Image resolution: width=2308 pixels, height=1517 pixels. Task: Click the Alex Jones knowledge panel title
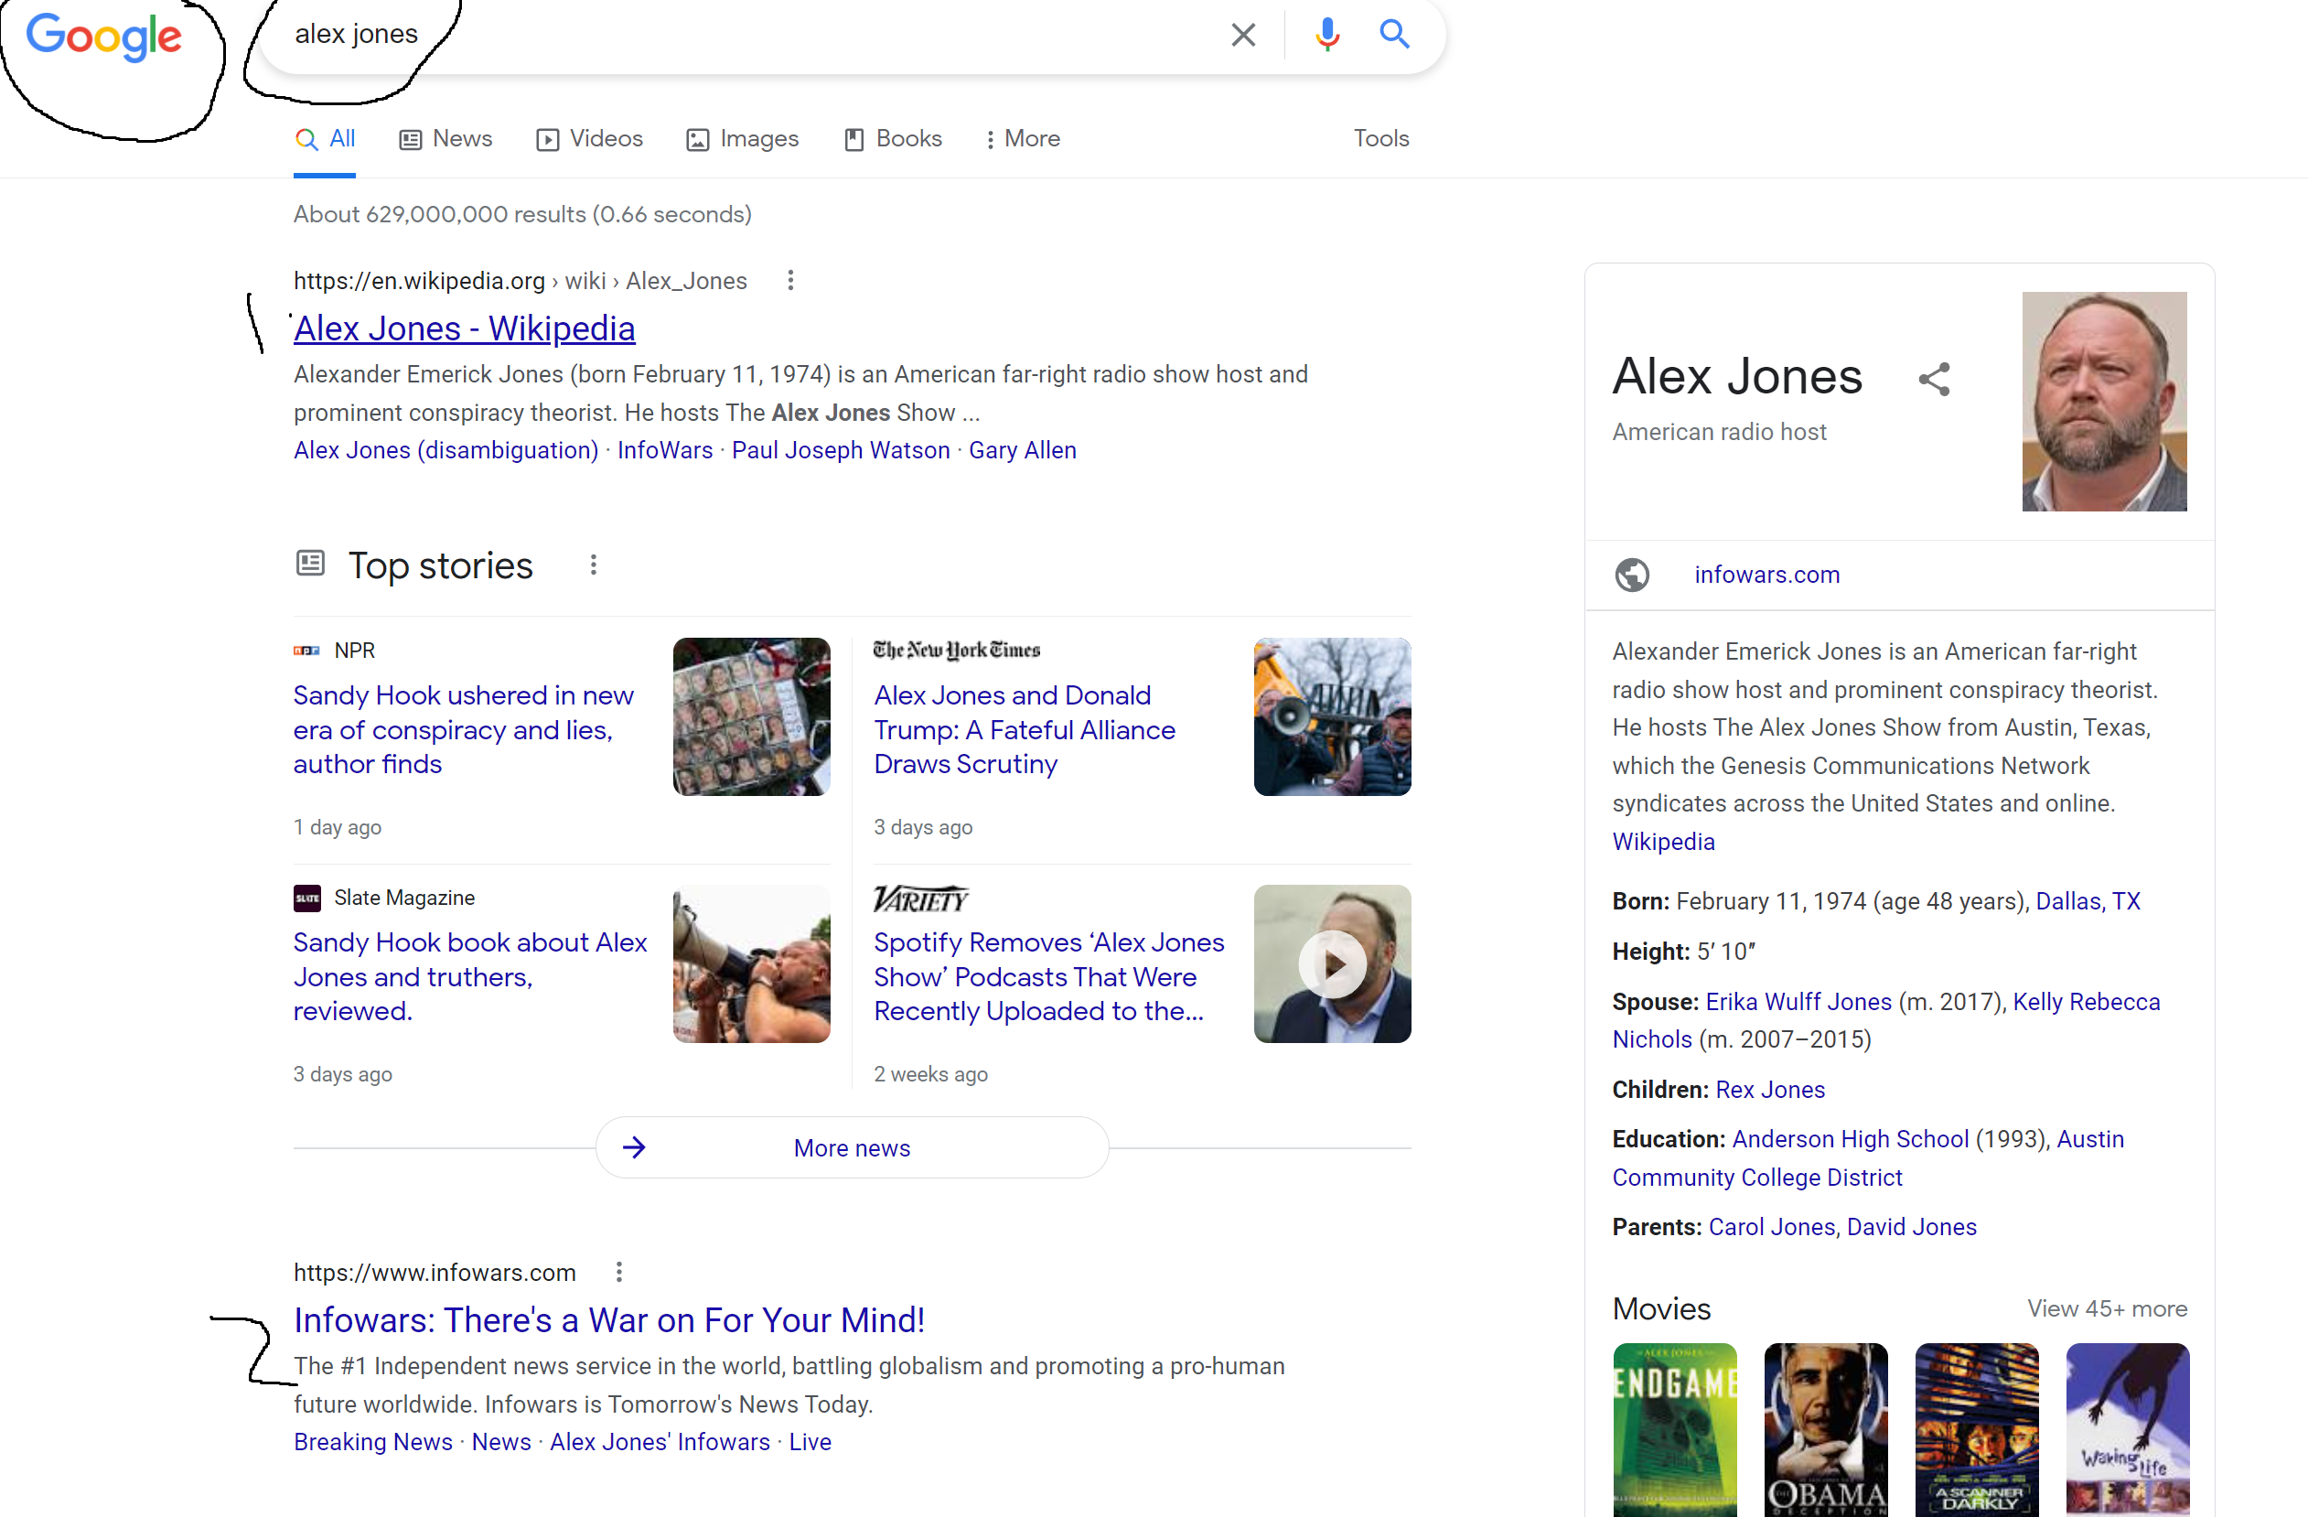1737,376
